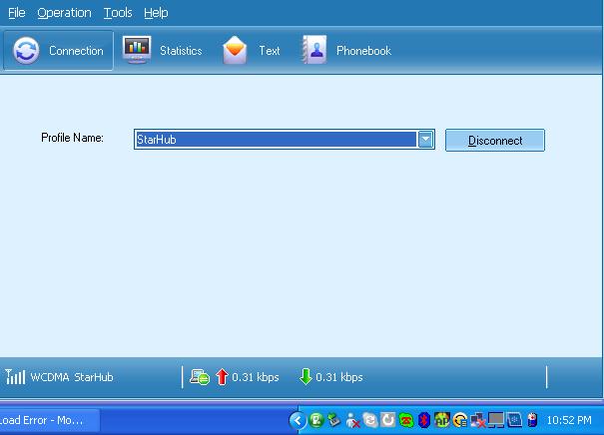Expand the Profile Name dropdown arrow
The height and width of the screenshot is (435, 604).
[x=425, y=140]
